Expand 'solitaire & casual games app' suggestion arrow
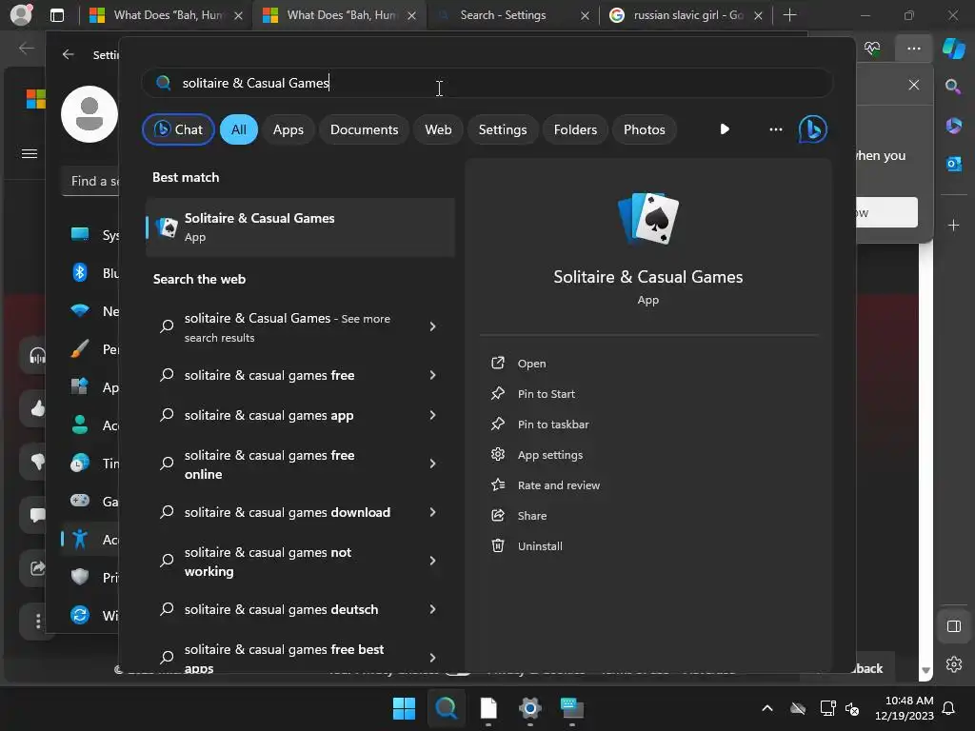The image size is (975, 731). coord(433,415)
